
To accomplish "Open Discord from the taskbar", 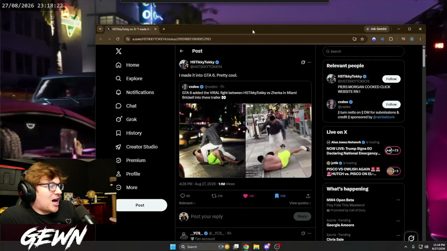I will [x=267, y=247].
